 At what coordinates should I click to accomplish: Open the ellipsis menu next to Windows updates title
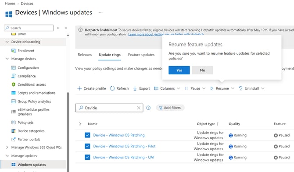coord(100,12)
